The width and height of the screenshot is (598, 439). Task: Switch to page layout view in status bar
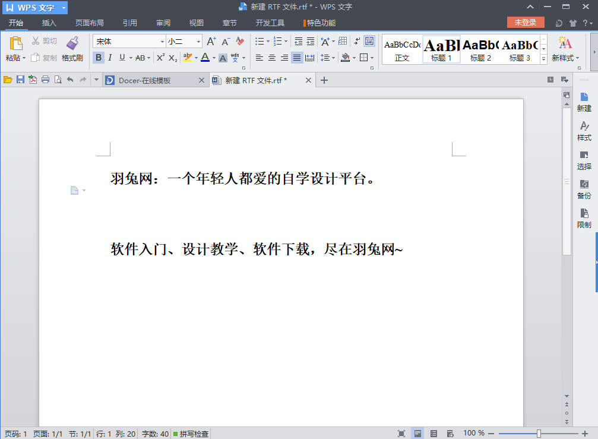pyautogui.click(x=417, y=433)
